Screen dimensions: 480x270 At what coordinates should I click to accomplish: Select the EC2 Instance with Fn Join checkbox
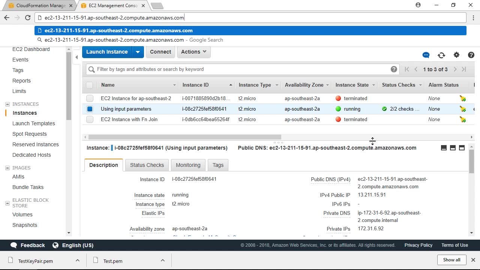(89, 120)
